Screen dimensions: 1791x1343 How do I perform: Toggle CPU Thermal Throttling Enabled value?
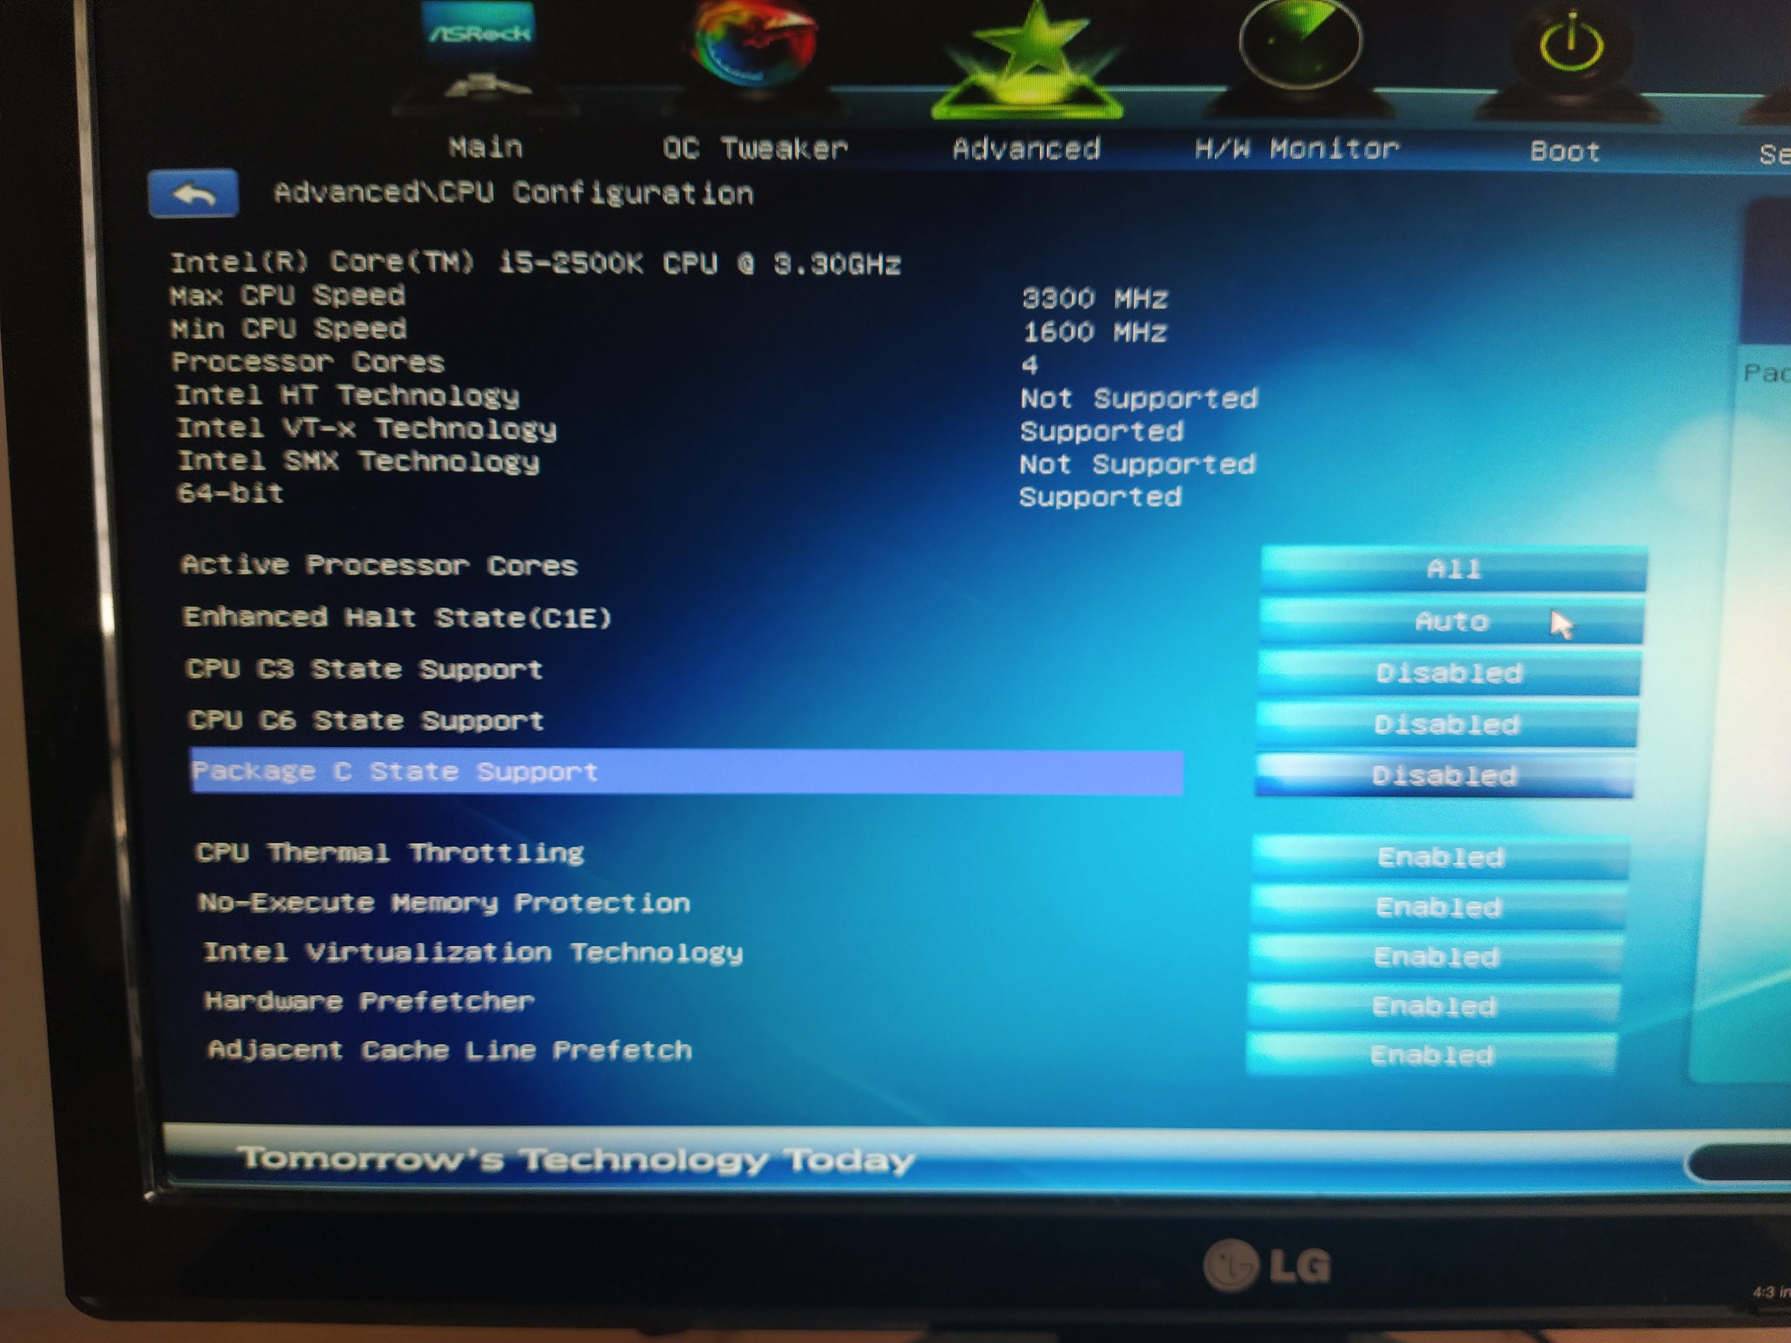[1440, 857]
